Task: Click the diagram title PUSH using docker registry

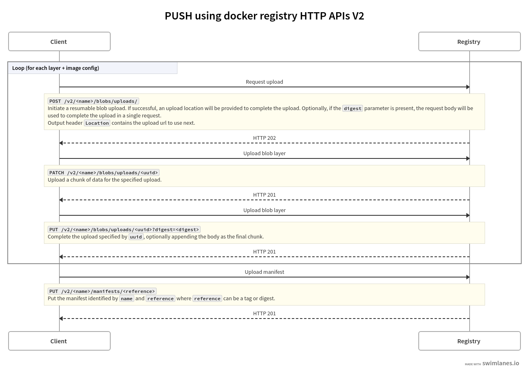Action: tap(264, 16)
